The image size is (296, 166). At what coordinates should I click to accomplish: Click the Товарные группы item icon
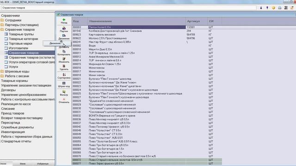(6, 34)
